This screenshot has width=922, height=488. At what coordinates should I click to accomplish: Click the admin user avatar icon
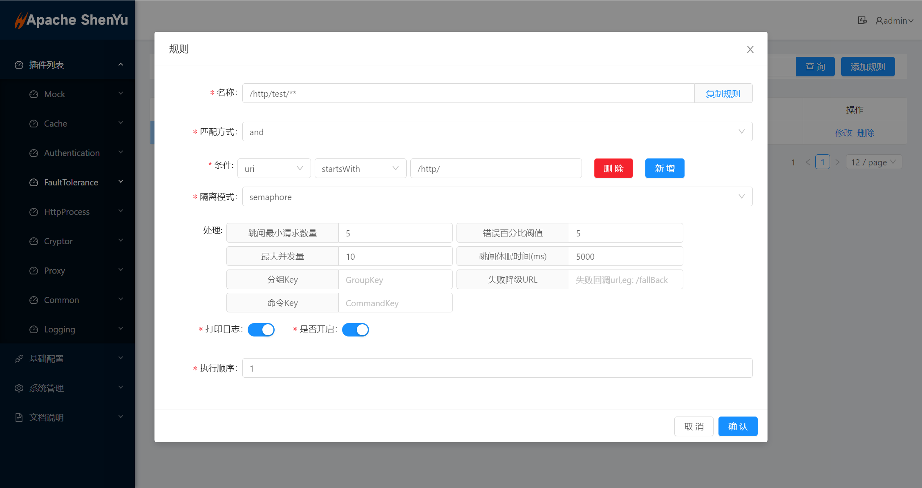879,20
